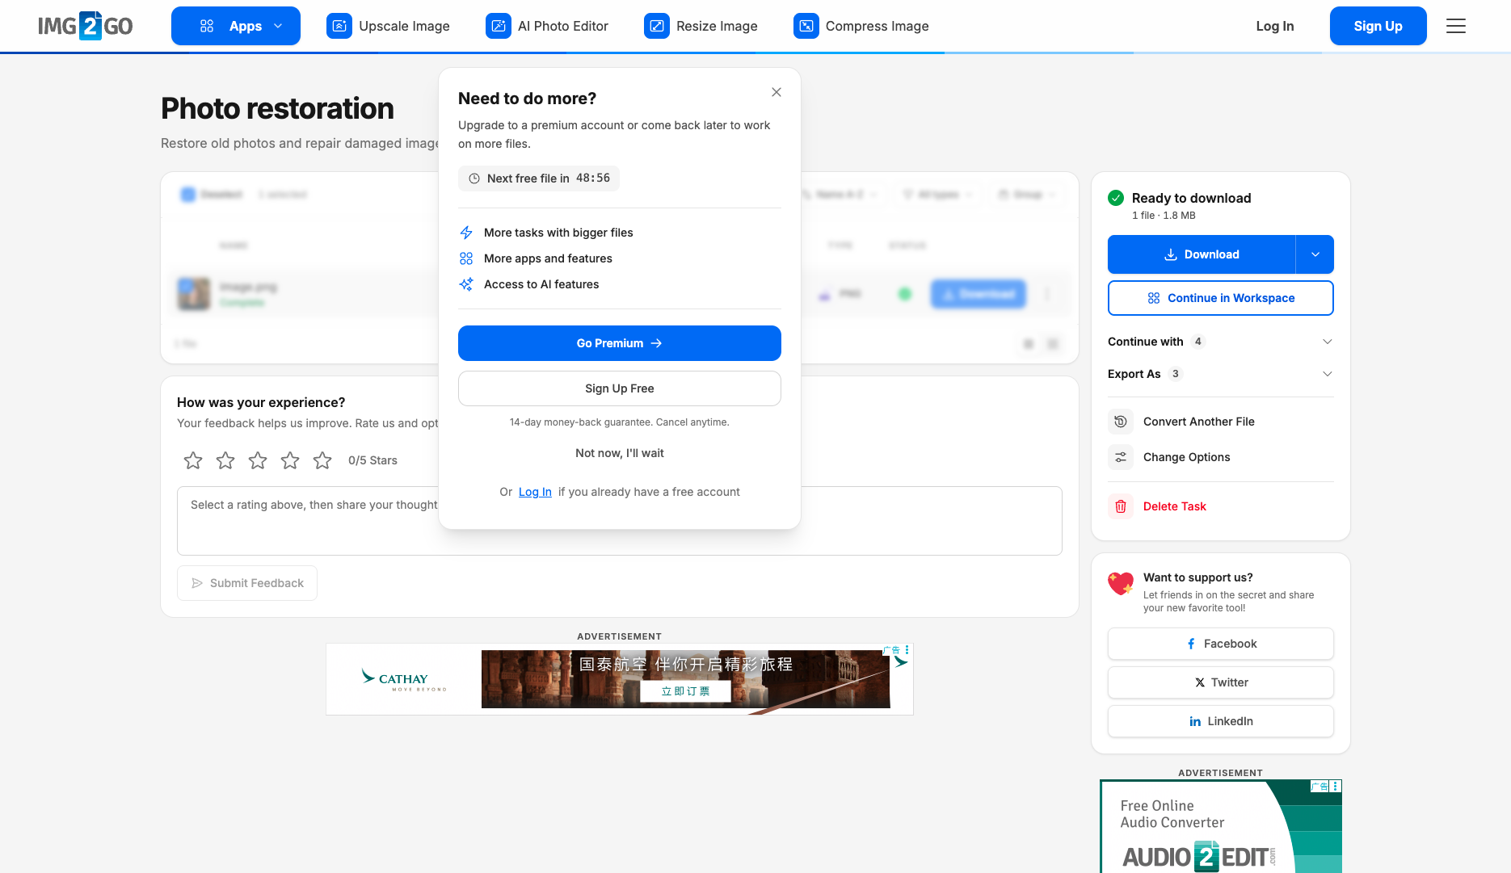Click the lightning bolt icon for bigger files

tap(466, 233)
